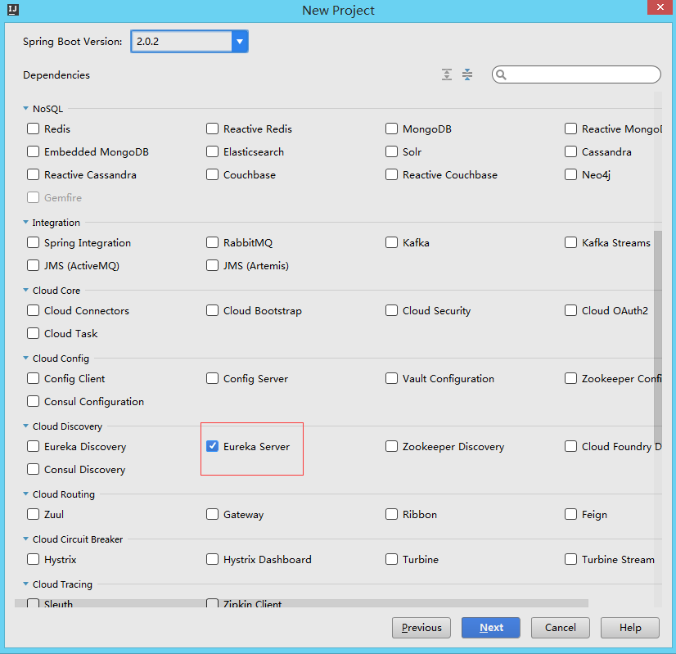Screen dimensions: 676x654
Task: Check JMS (Artemis) option
Action: point(212,265)
